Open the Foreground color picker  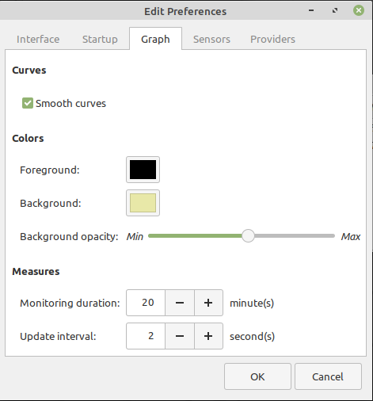pos(143,170)
